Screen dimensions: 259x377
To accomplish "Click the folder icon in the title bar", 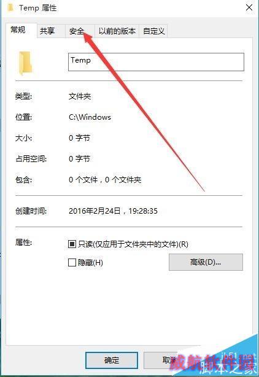I will pyautogui.click(x=10, y=8).
